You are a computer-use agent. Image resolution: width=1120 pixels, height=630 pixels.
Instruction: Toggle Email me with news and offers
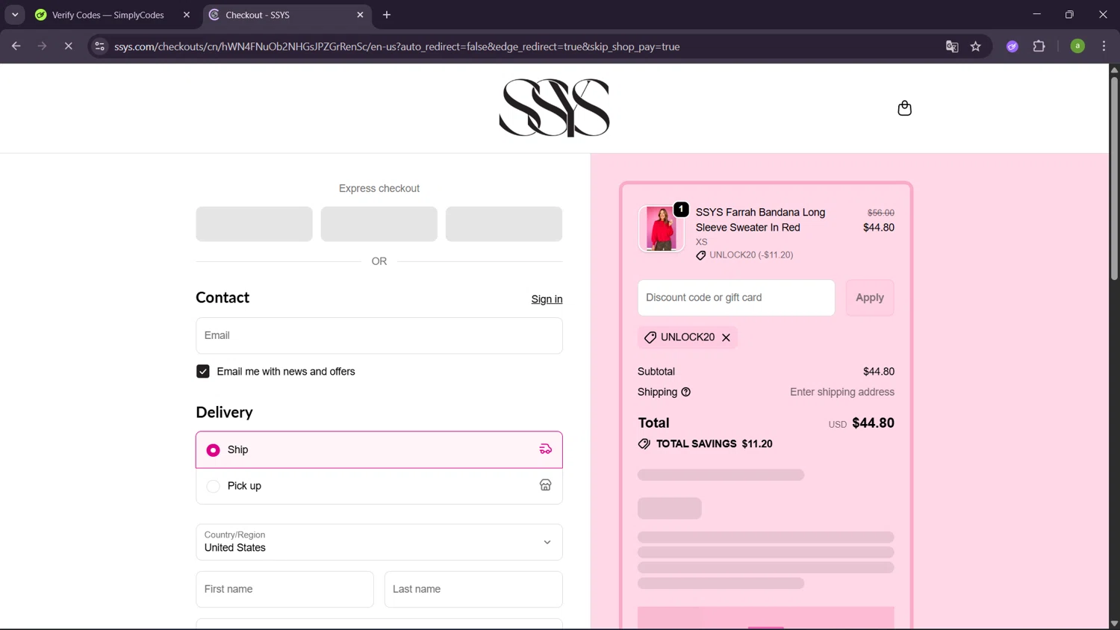pos(202,372)
